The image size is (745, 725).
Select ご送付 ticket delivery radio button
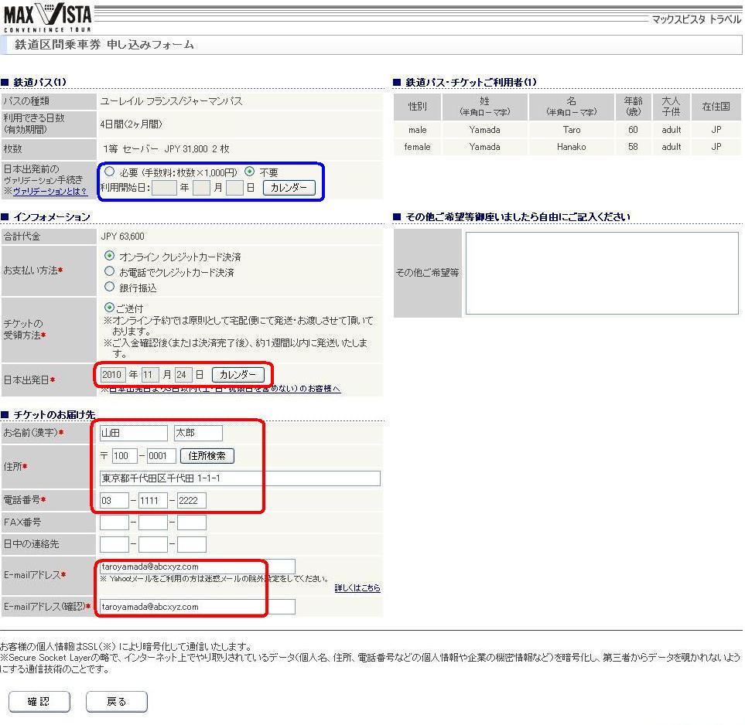coord(109,308)
